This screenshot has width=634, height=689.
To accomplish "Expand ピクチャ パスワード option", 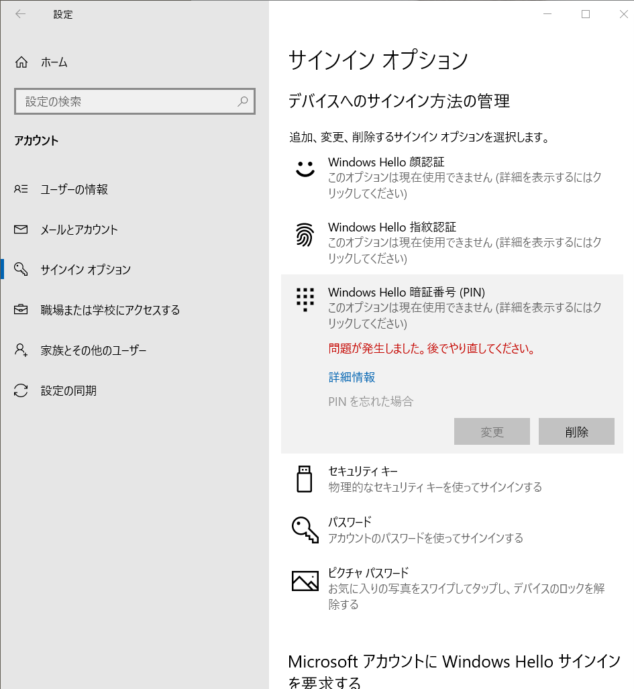I will 452,588.
